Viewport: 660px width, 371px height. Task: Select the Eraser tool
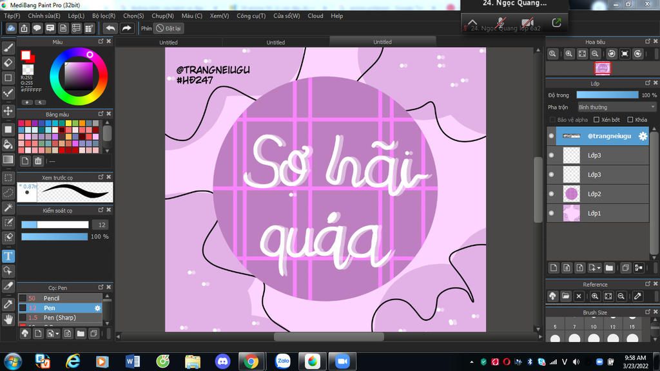[8, 62]
